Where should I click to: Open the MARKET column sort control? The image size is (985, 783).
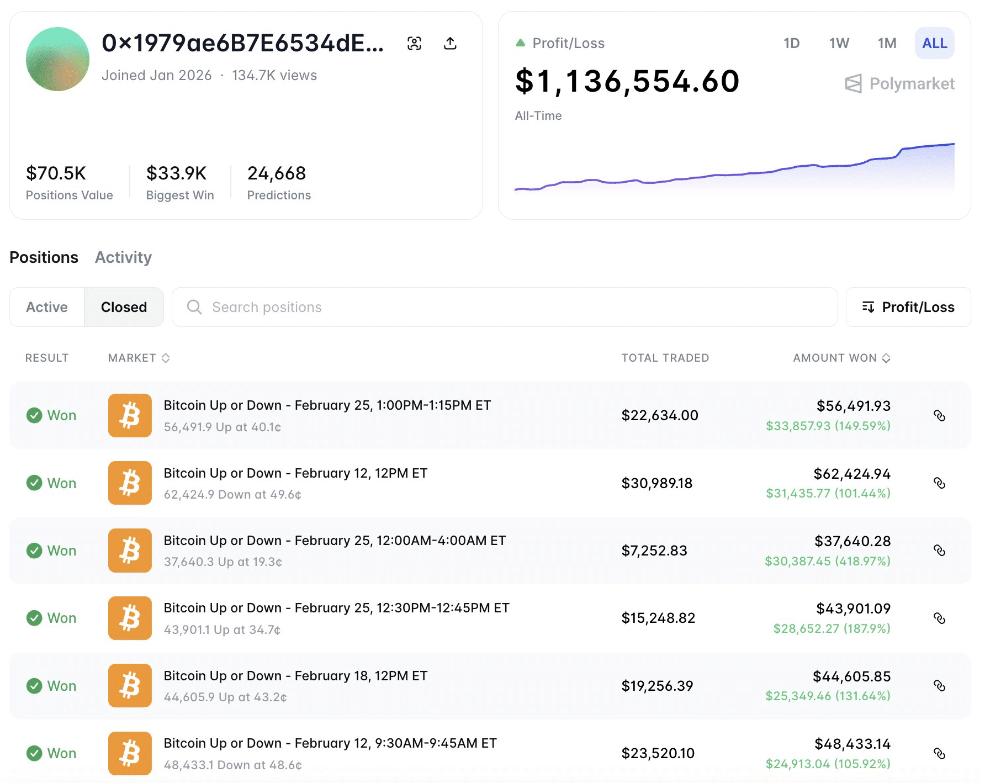[166, 358]
